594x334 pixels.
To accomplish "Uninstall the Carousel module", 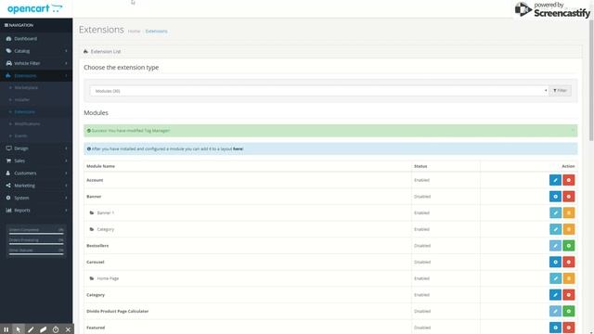I will (x=568, y=262).
